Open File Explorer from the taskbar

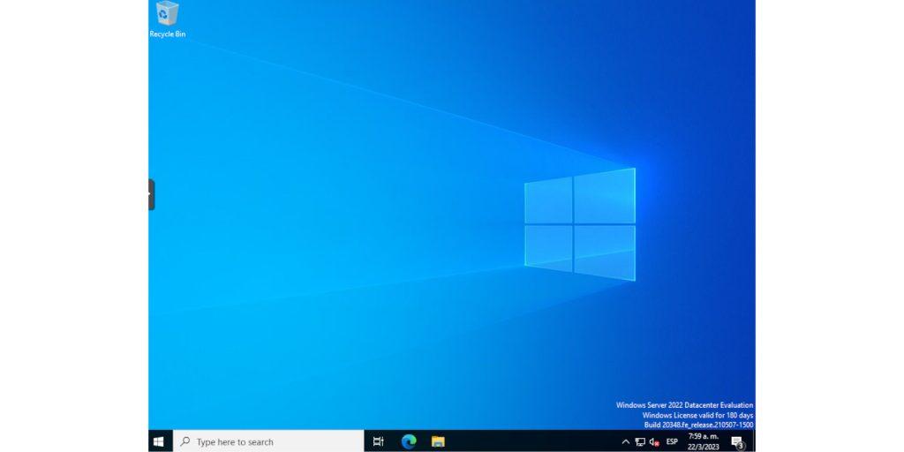click(438, 441)
